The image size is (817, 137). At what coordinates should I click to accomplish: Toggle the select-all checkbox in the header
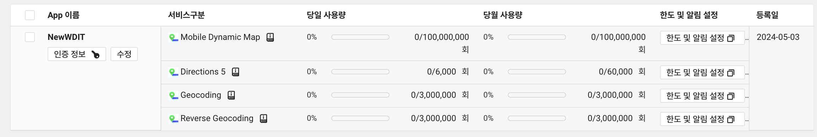pyautogui.click(x=30, y=15)
